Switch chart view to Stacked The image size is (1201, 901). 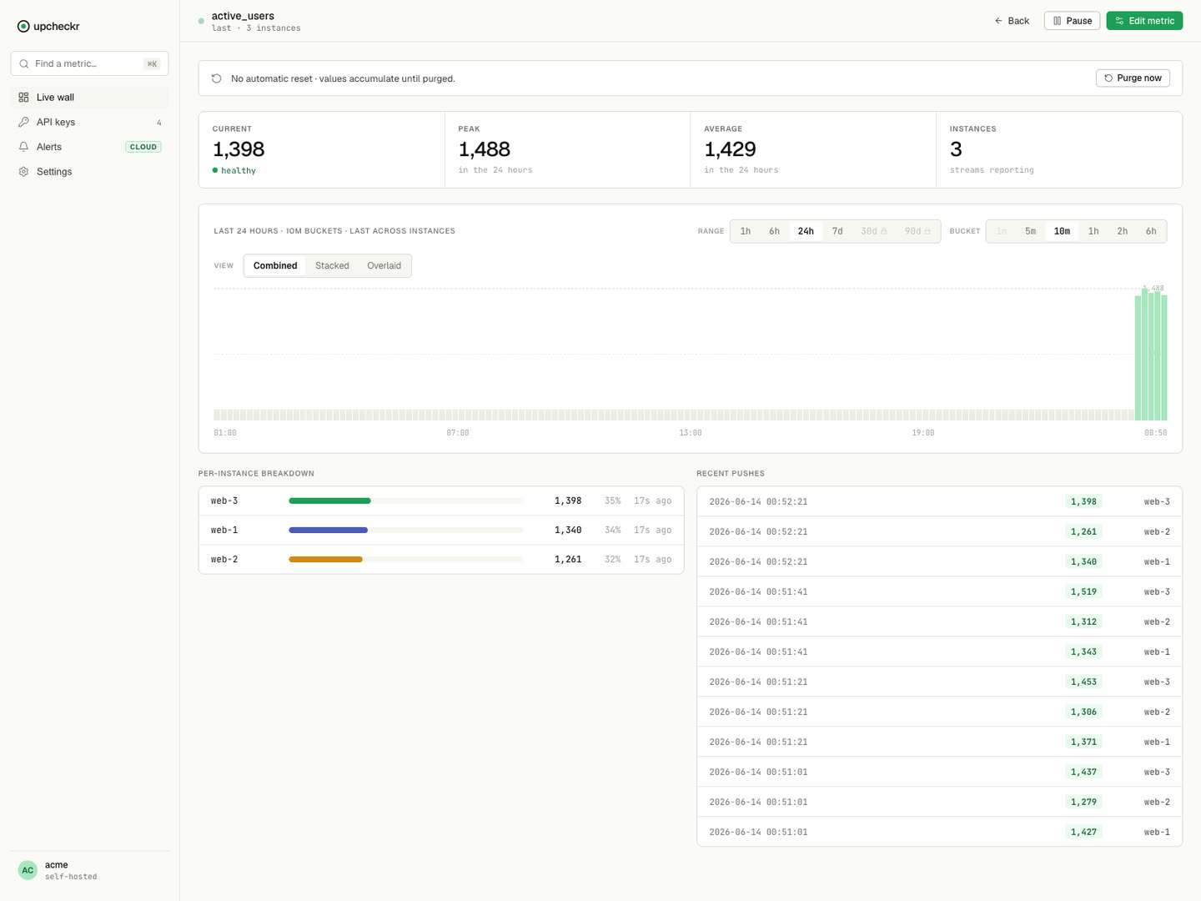point(332,265)
